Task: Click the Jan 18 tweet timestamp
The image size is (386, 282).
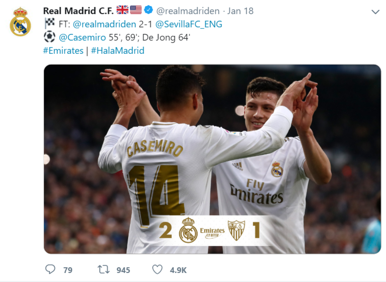Action: (240, 11)
